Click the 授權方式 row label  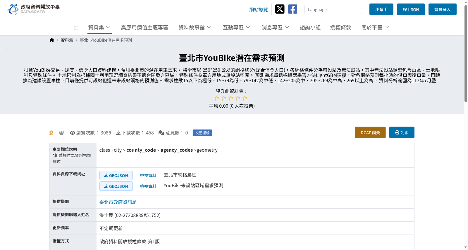(x=61, y=241)
